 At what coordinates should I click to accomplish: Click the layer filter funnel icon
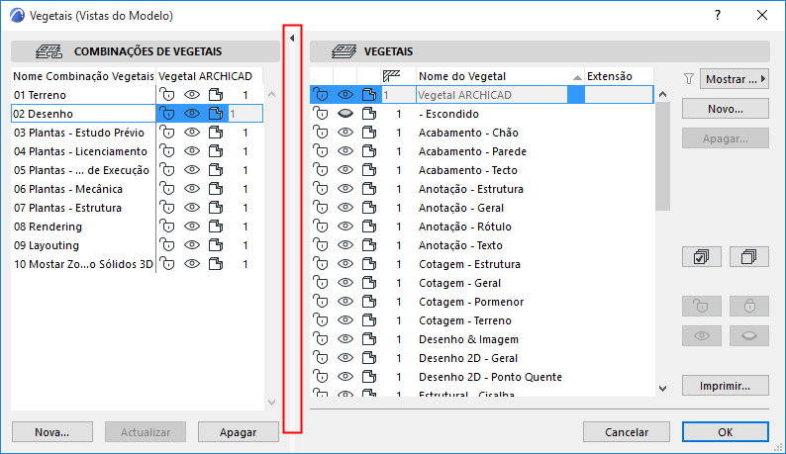[690, 78]
